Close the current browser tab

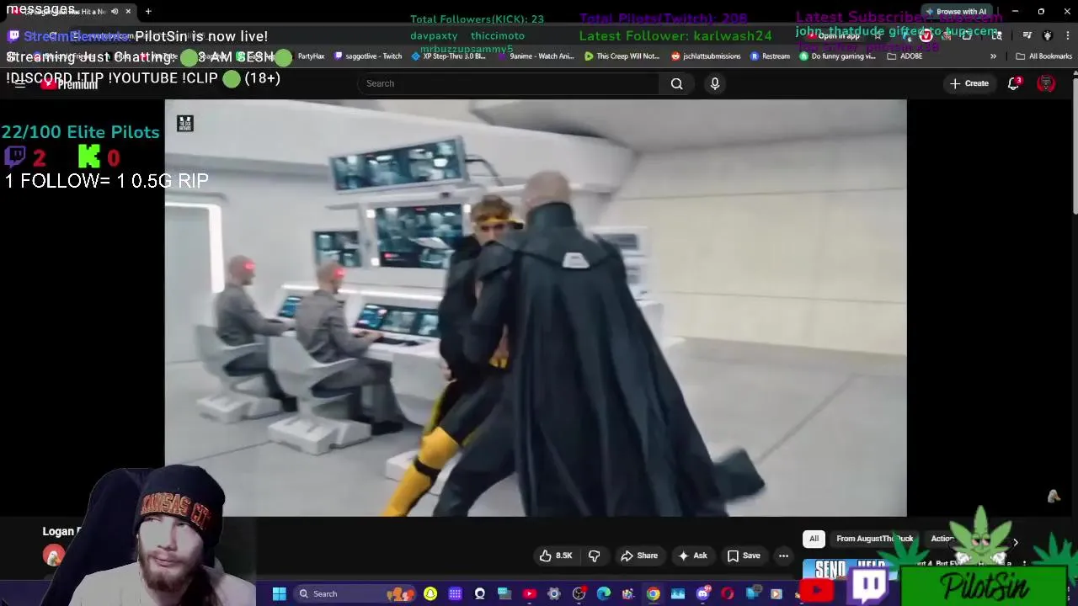[x=128, y=12]
